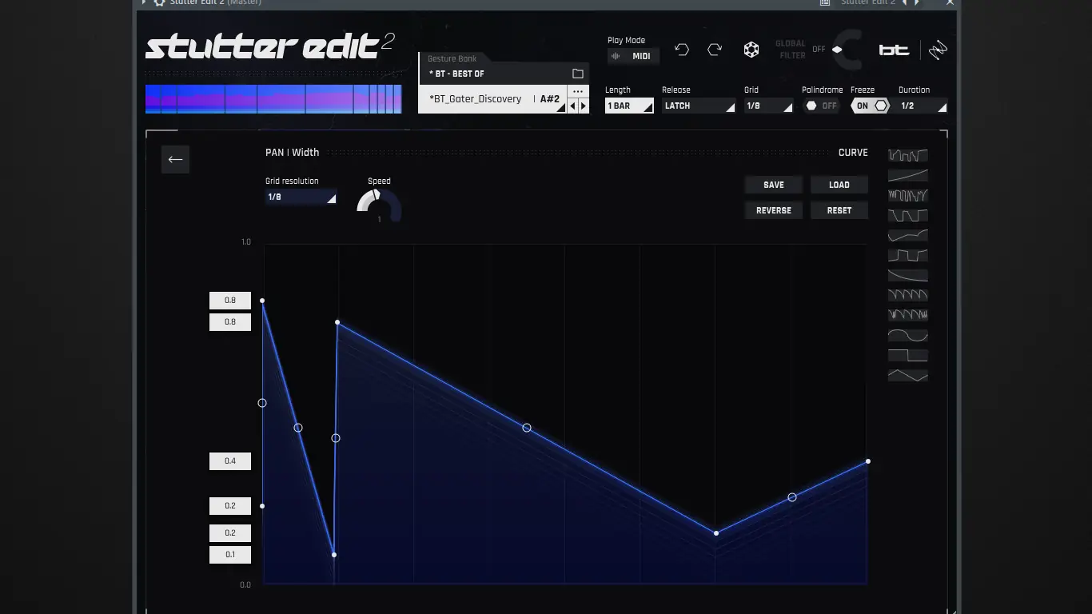Click midpoint handle on the long descending segment
This screenshot has width=1092, height=614.
pyautogui.click(x=527, y=428)
